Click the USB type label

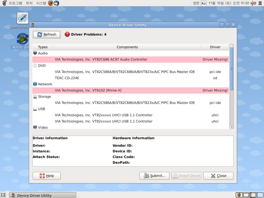(42, 109)
